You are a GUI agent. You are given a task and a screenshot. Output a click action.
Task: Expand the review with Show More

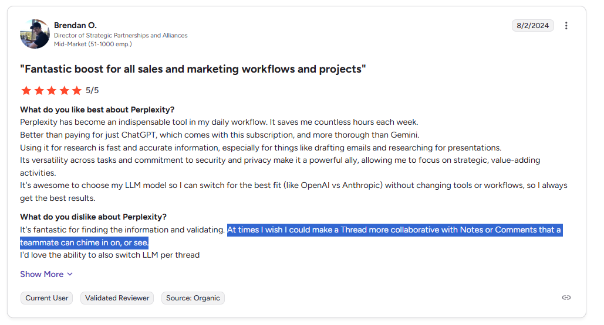(x=46, y=274)
